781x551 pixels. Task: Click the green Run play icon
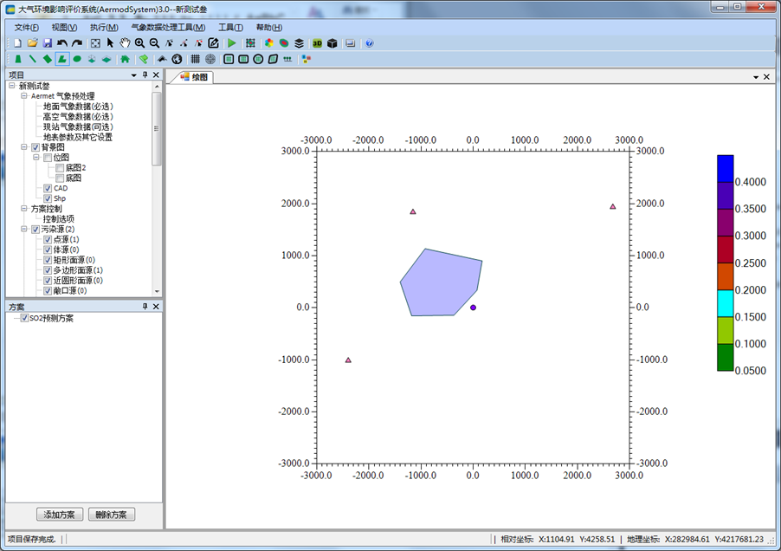tap(231, 42)
